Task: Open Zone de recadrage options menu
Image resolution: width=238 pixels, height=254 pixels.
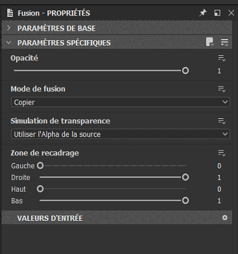Action: (222, 153)
